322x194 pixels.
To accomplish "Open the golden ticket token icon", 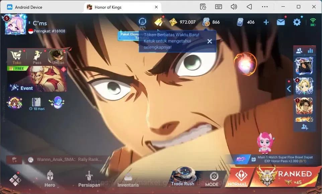I will pos(159,22).
